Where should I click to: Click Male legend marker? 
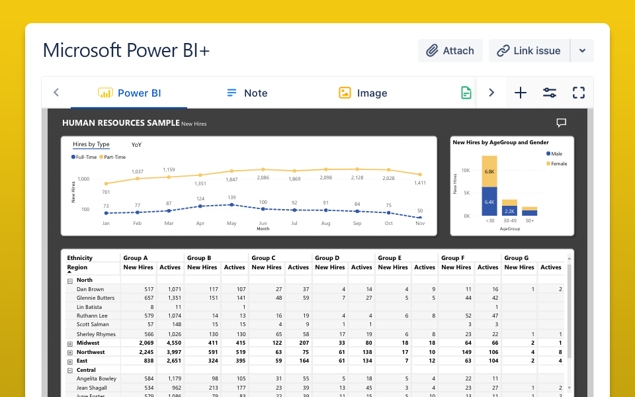[548, 154]
